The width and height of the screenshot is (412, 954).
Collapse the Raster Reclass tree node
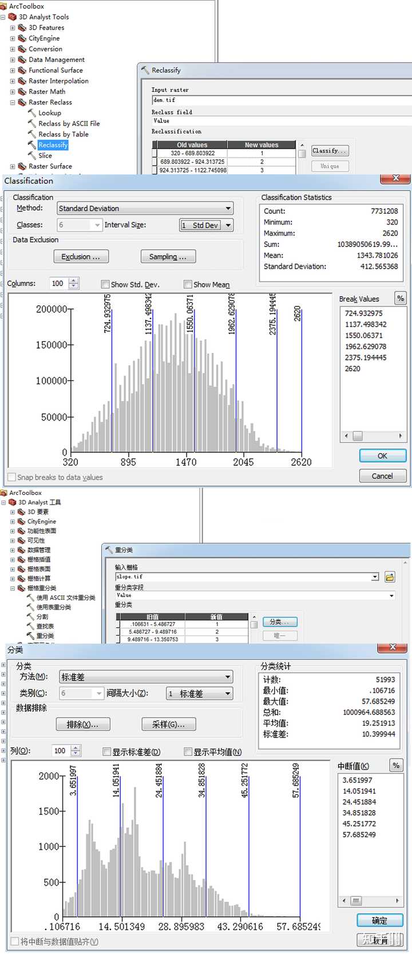[13, 103]
